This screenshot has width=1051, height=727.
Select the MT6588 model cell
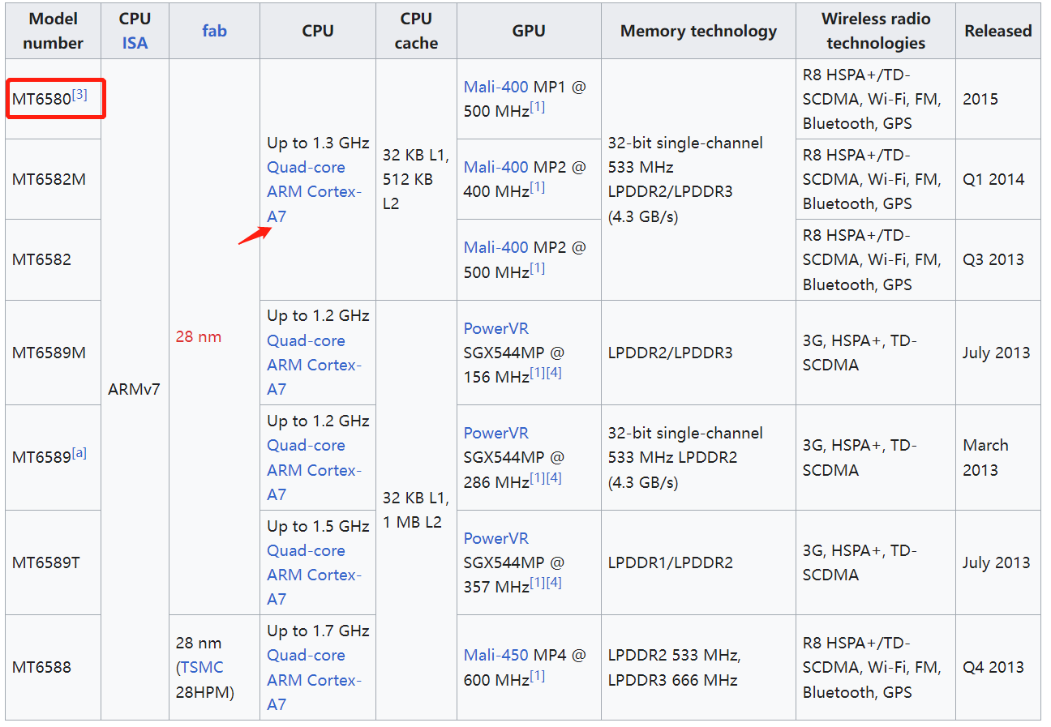click(x=53, y=667)
